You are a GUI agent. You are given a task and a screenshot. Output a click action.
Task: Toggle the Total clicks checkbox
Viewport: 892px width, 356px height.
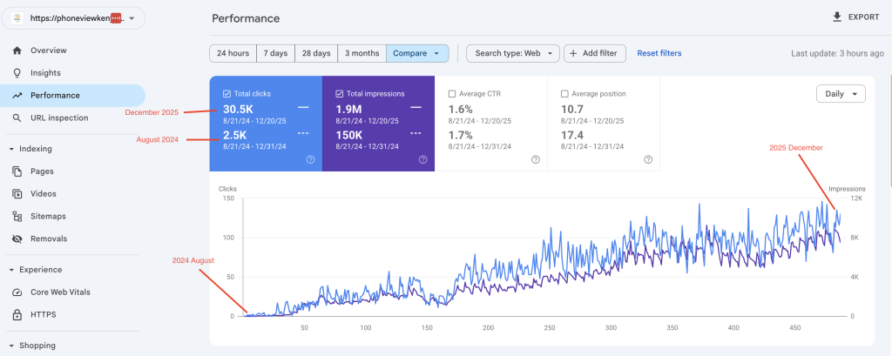(227, 94)
